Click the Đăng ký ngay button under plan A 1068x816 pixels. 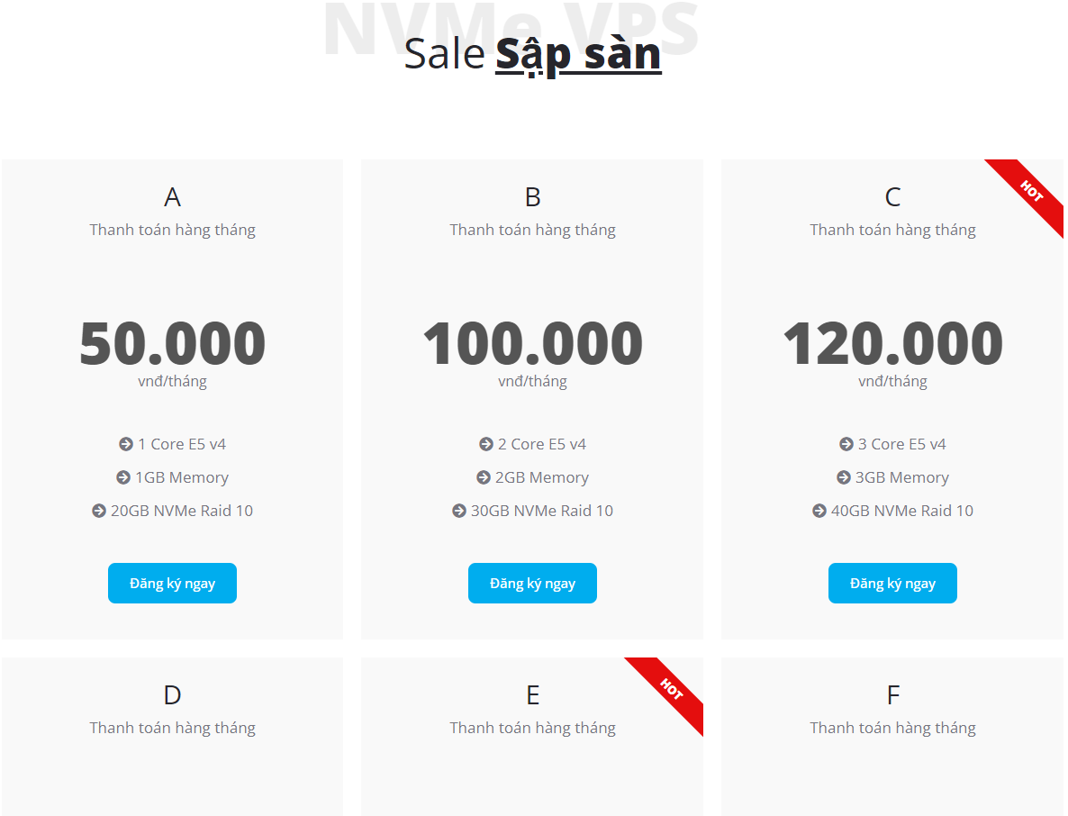(x=172, y=583)
